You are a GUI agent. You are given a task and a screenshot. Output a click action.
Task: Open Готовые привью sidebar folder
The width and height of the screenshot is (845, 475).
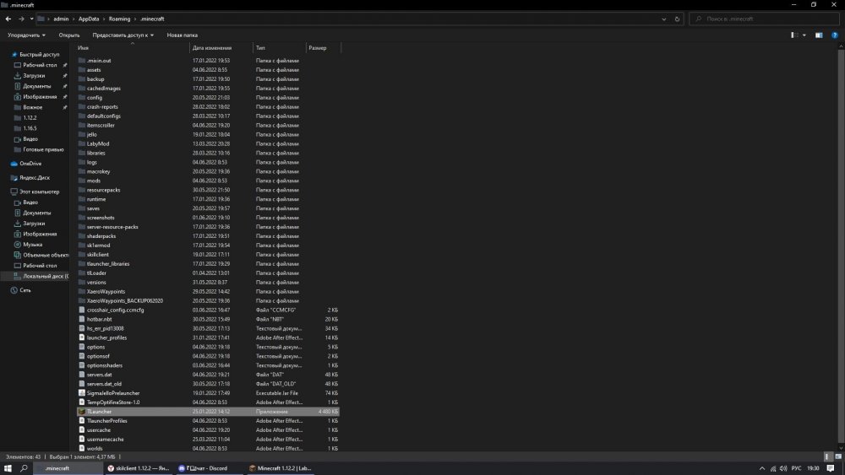point(43,149)
